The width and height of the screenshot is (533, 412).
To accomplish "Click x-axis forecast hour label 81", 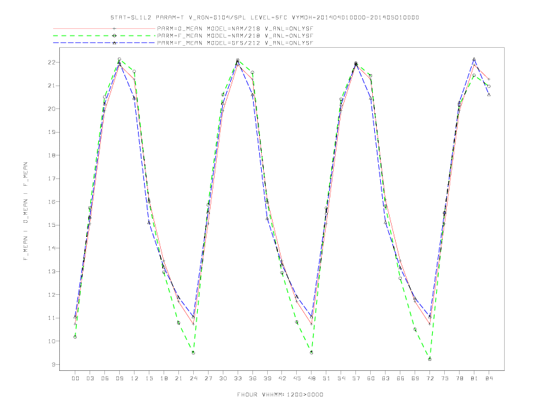I will pos(474,378).
